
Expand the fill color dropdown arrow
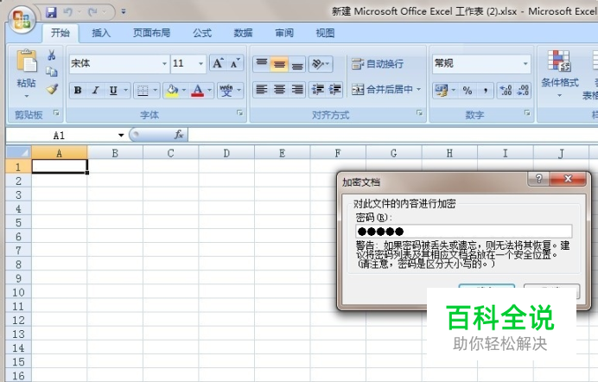[x=184, y=91]
